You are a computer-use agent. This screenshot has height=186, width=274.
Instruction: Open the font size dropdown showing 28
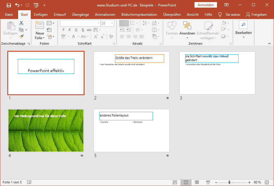tap(112, 23)
